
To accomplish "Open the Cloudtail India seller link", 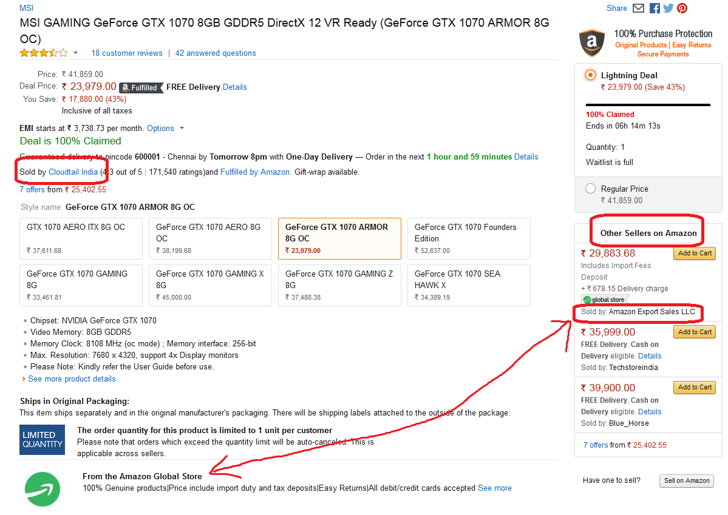I will [x=73, y=172].
